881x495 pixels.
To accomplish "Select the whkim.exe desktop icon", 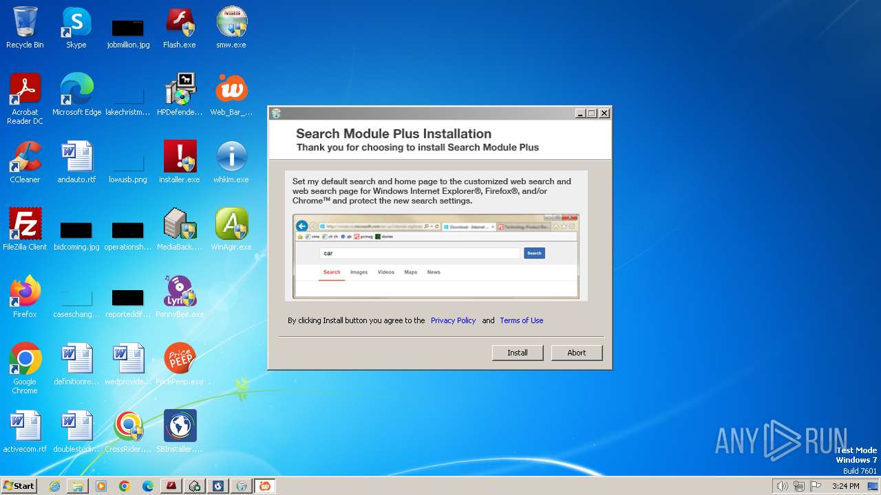I will coord(231,162).
